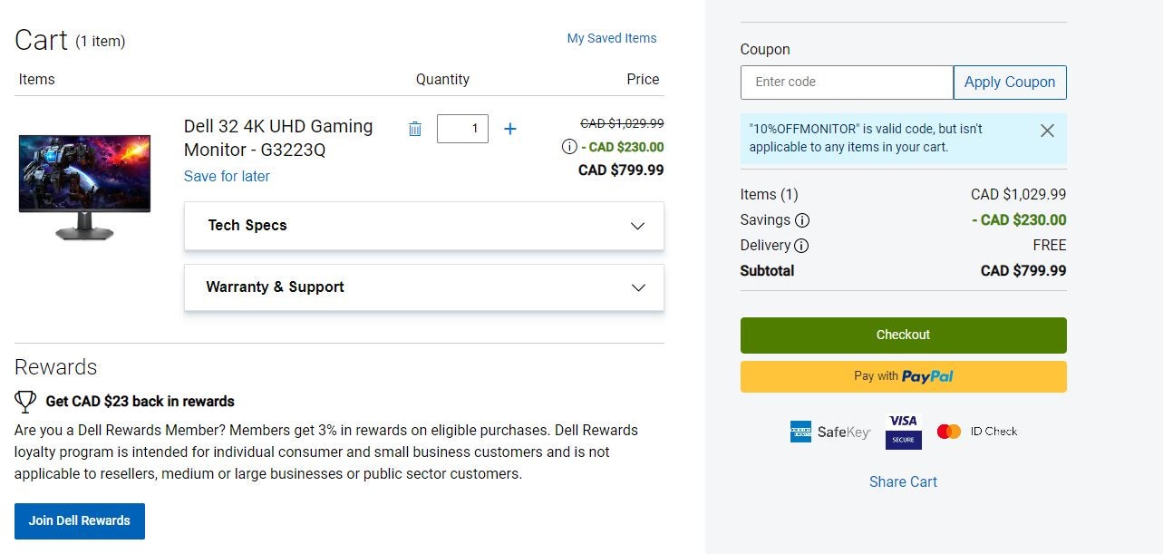The height and width of the screenshot is (554, 1163).
Task: Open My Saved Items
Action: pyautogui.click(x=612, y=38)
